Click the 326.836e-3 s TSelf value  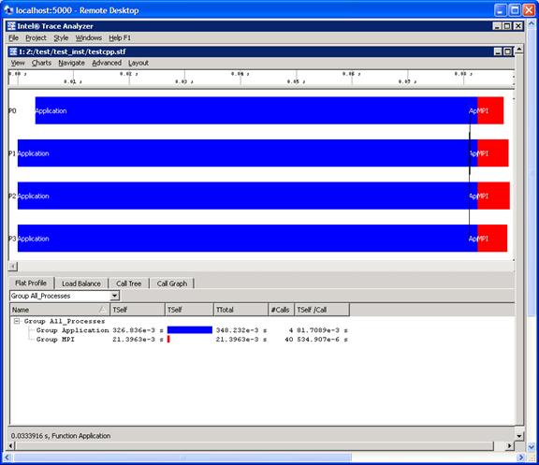(x=138, y=330)
